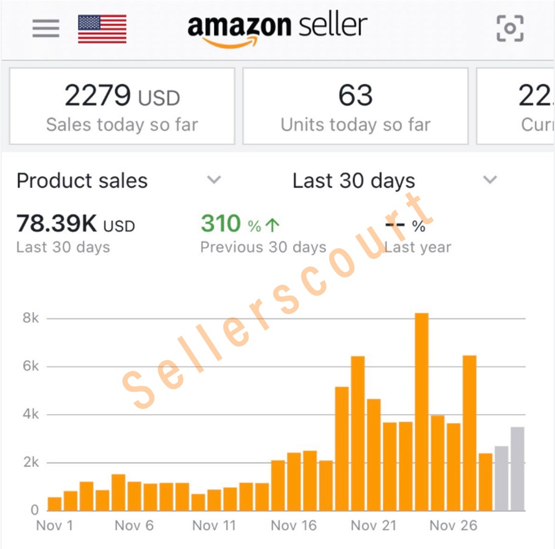Tap the last gray bar in chart
The width and height of the screenshot is (555, 549).
(x=517, y=469)
